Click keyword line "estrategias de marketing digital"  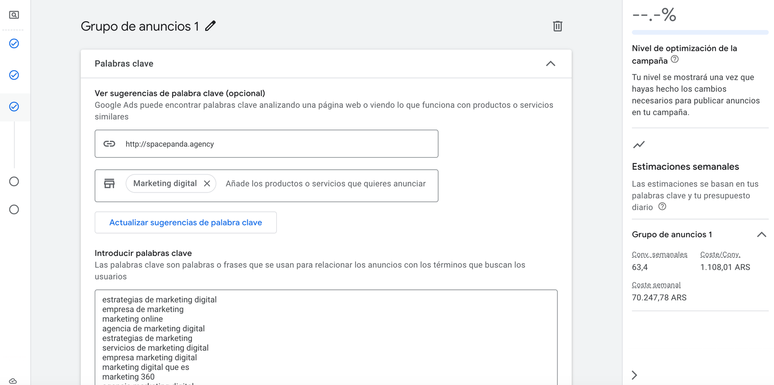coord(160,300)
